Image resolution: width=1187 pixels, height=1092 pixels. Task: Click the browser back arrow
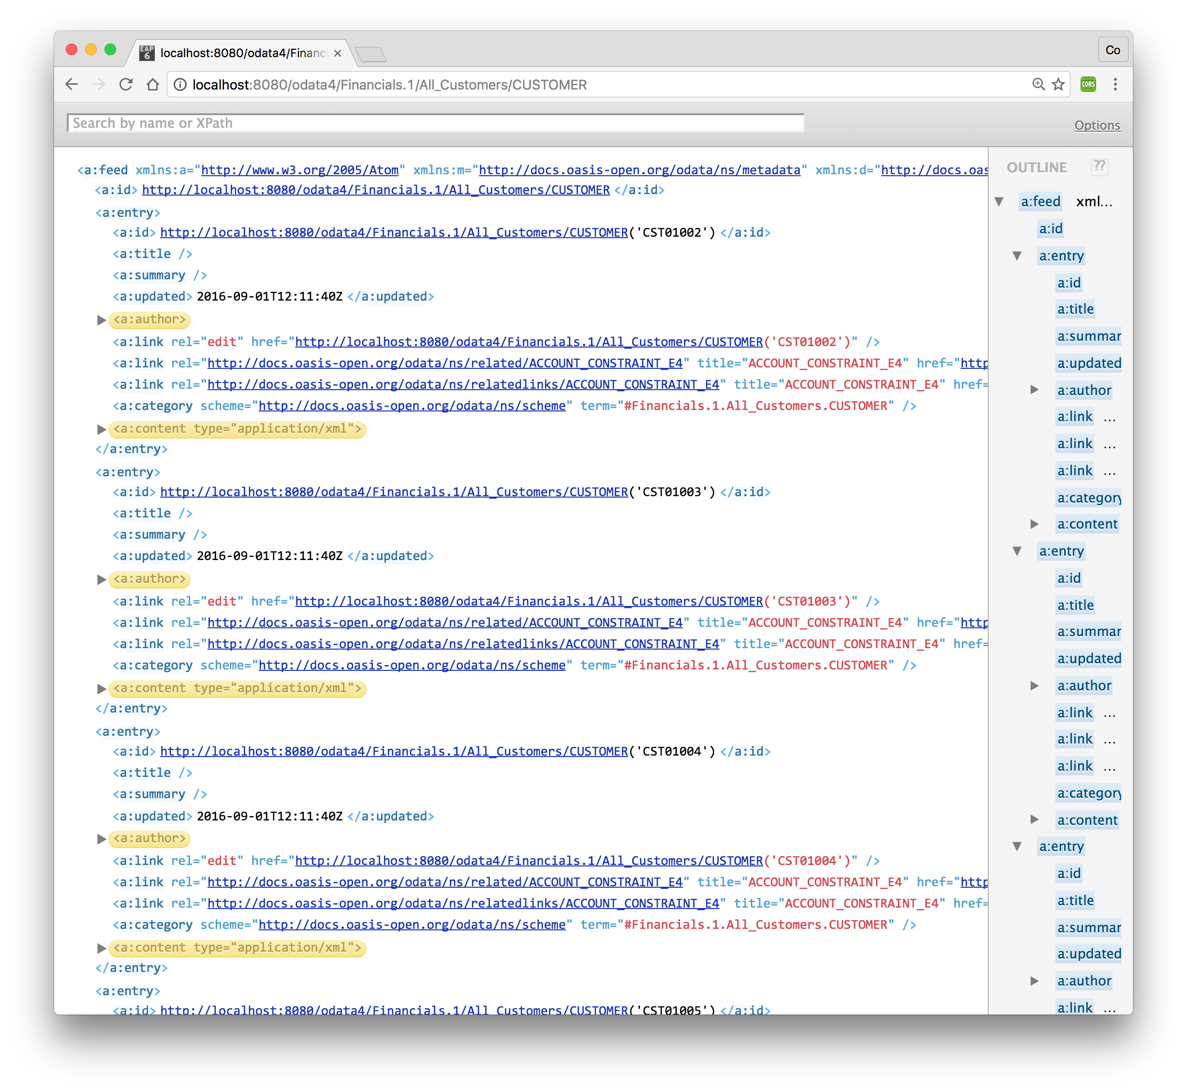pos(72,85)
